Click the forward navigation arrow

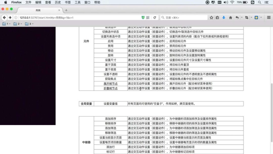(x=10, y=17)
